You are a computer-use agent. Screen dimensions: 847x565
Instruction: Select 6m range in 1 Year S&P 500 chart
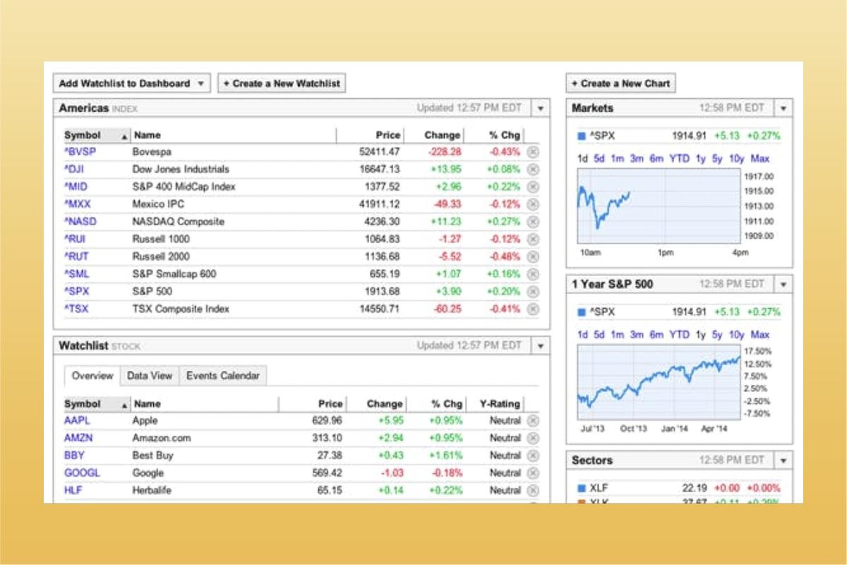pos(656,335)
